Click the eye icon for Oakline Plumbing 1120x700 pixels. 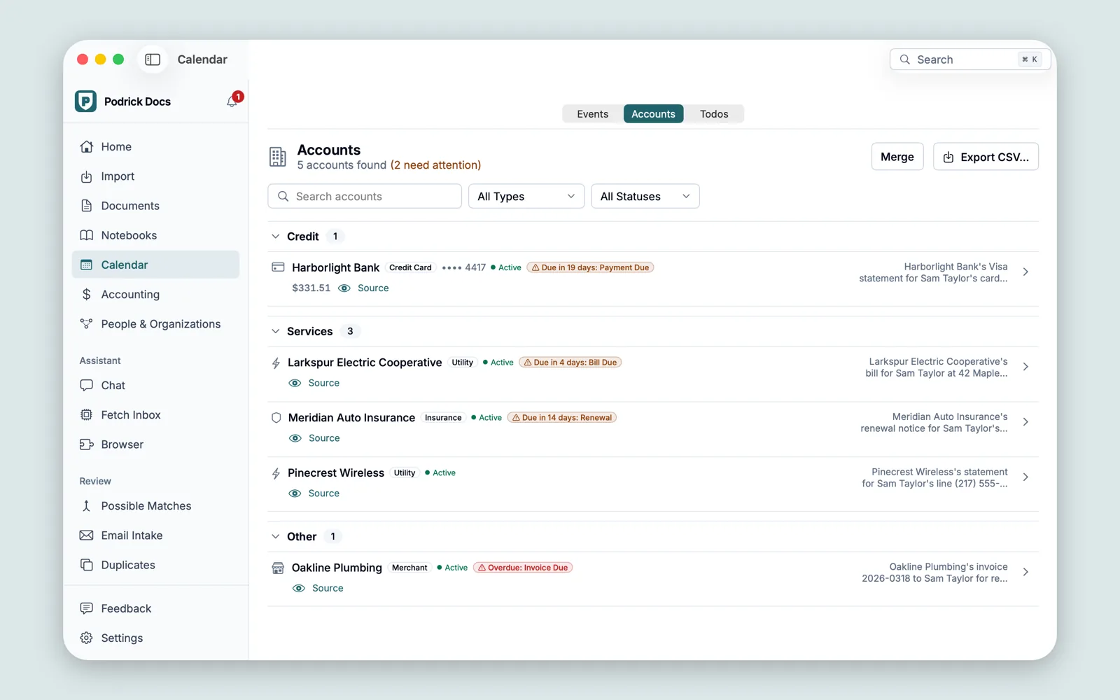point(299,588)
